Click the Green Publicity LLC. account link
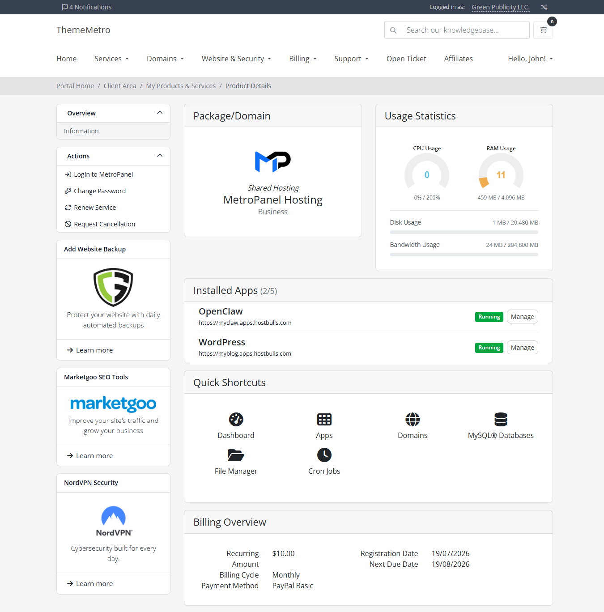Image resolution: width=604 pixels, height=612 pixels. pos(501,7)
